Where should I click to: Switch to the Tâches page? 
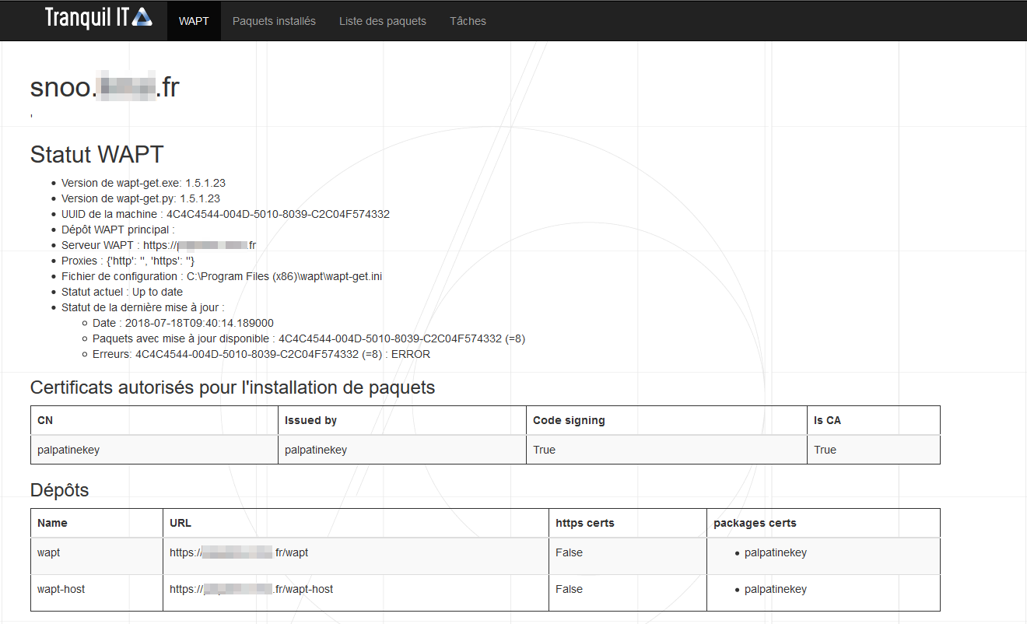pyautogui.click(x=468, y=21)
